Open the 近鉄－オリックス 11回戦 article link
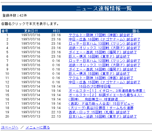152x131 pixels. [104, 65]
